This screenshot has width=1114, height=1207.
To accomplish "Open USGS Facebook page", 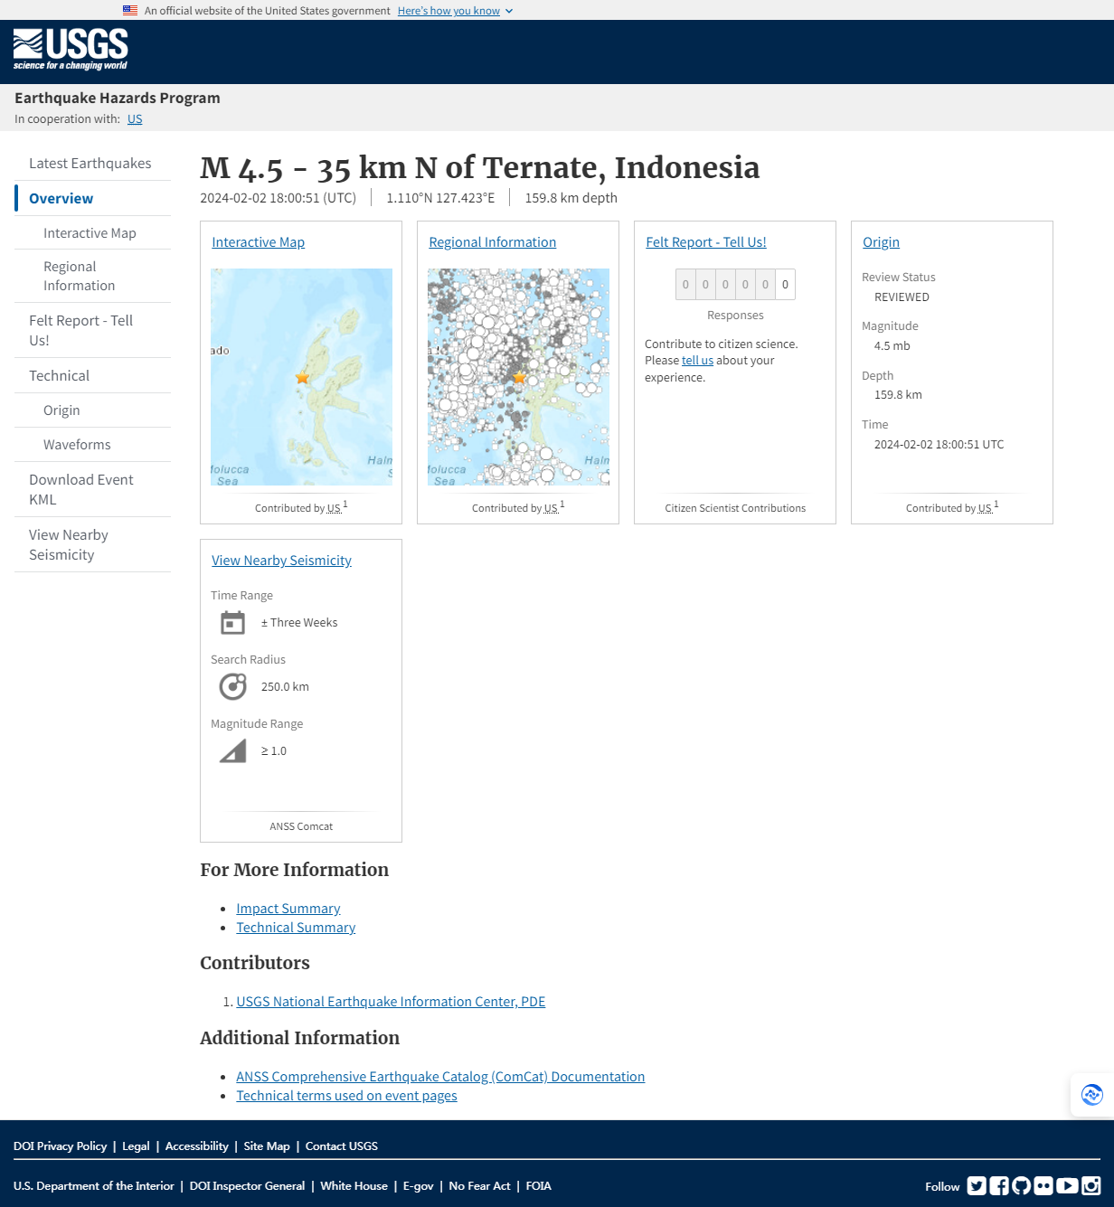I will coord(999,1185).
